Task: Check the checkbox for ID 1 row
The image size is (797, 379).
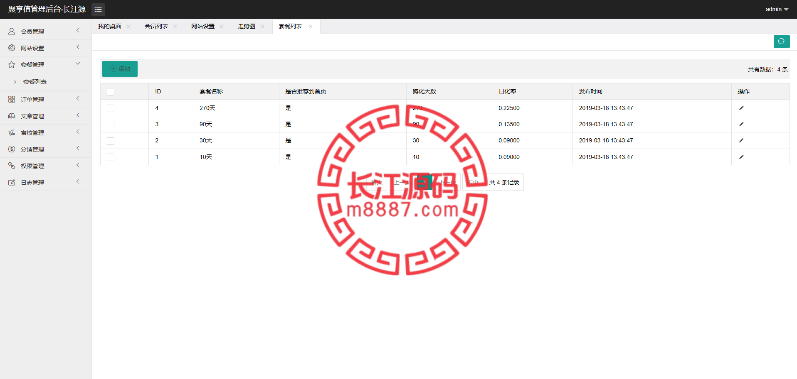Action: 111,157
